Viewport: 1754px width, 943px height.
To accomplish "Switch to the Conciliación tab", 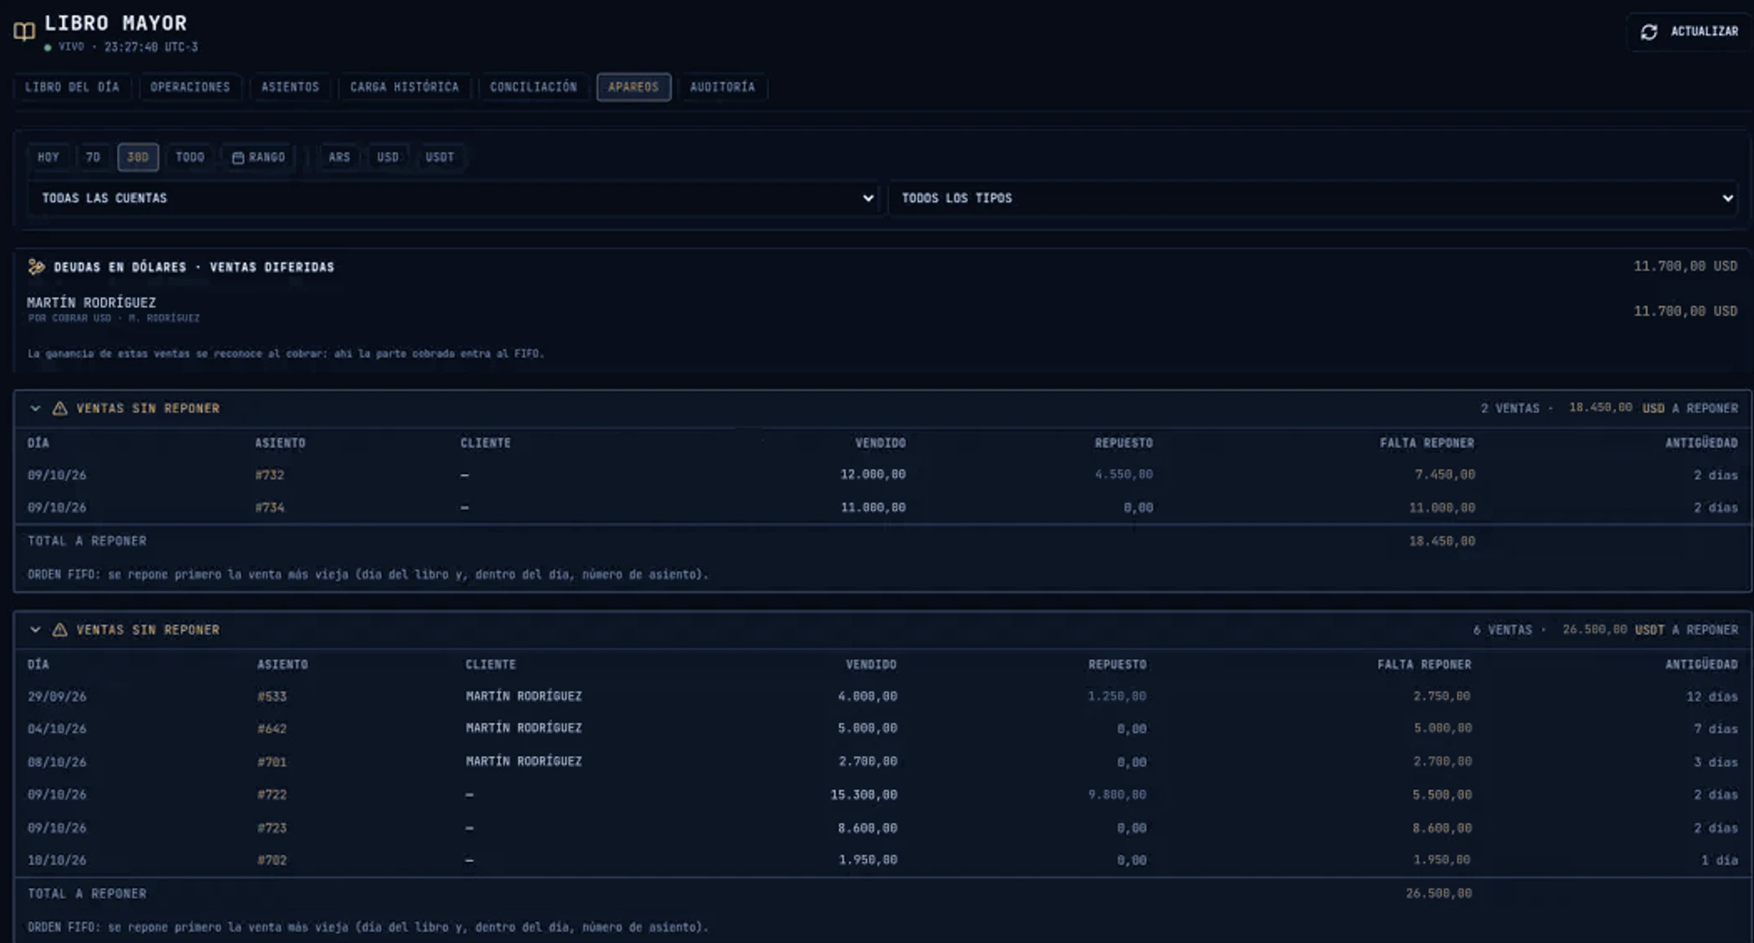I will pos(533,87).
